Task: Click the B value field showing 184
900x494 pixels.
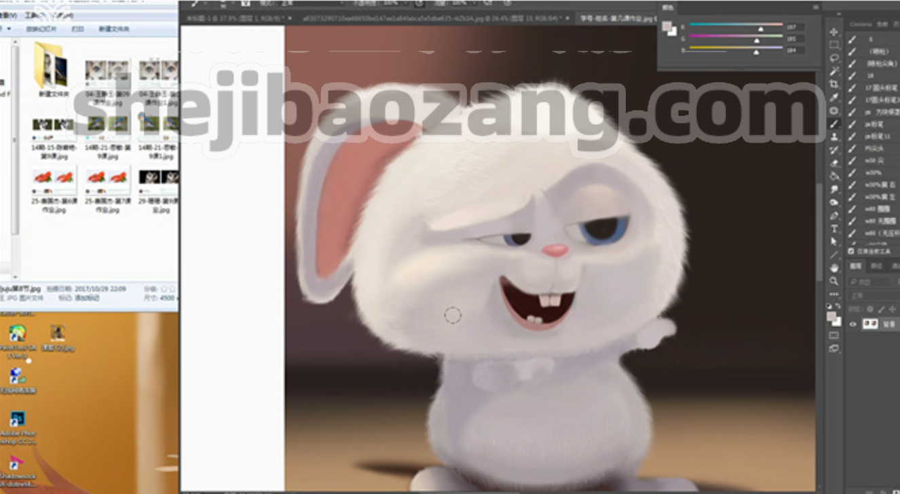Action: [795, 50]
